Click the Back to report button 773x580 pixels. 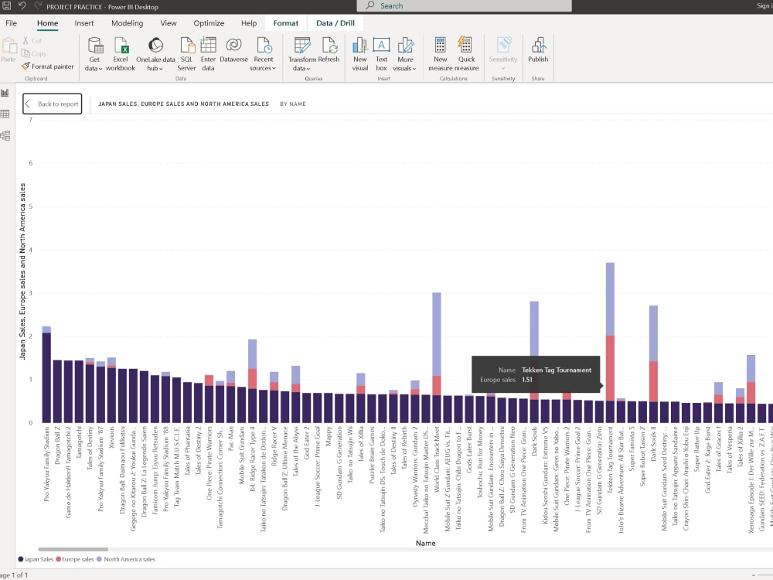(52, 104)
